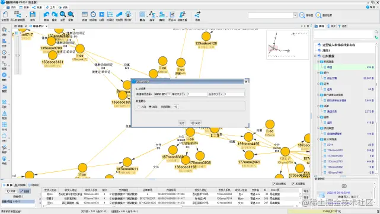Image resolution: width=380 pixels, height=214 pixels.
Task: Click the help button at top right
Action: pyautogui.click(x=371, y=7)
